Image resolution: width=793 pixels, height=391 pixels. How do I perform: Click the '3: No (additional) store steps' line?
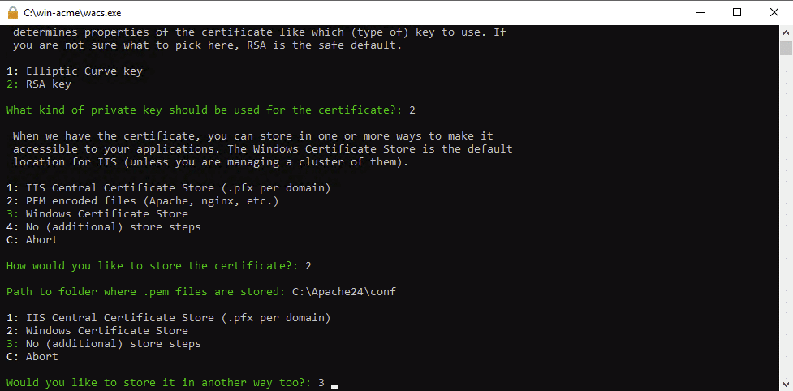click(x=104, y=343)
